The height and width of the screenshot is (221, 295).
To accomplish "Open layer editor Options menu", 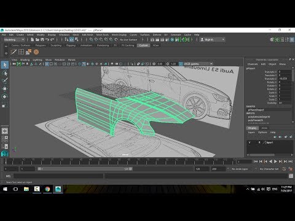I will click(x=262, y=133).
